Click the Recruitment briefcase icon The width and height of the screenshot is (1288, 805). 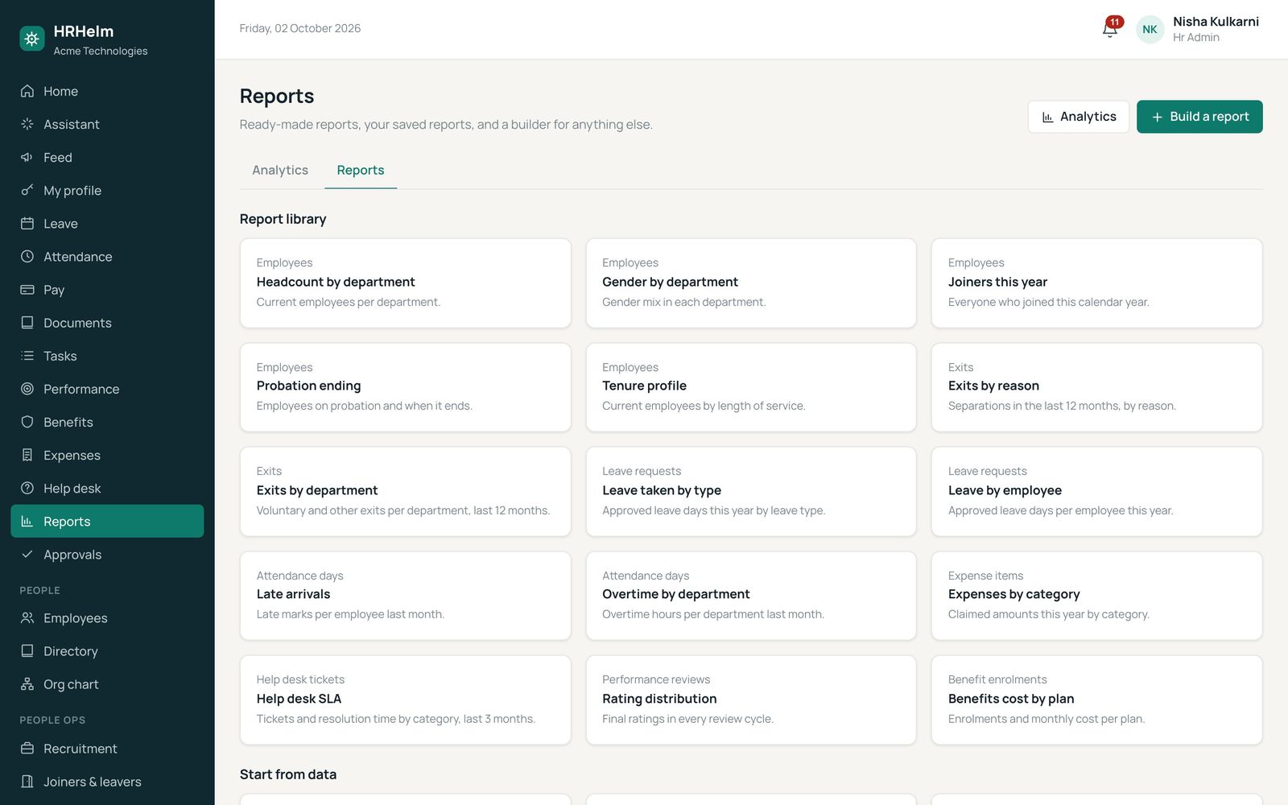pyautogui.click(x=27, y=748)
